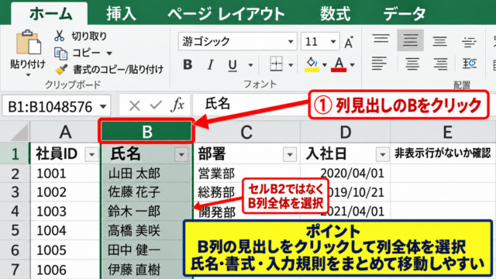Open the Name Box dropdown

click(103, 107)
